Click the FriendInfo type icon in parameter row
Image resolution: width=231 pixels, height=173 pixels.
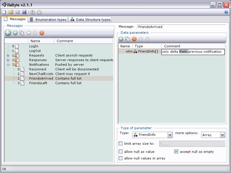[135, 51]
